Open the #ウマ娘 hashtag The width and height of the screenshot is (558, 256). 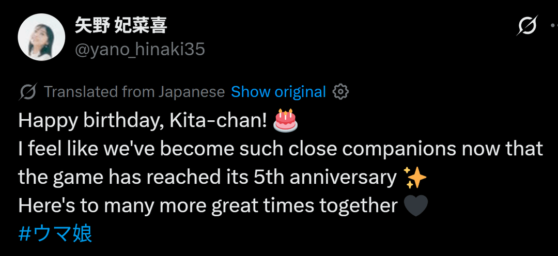[x=55, y=234]
